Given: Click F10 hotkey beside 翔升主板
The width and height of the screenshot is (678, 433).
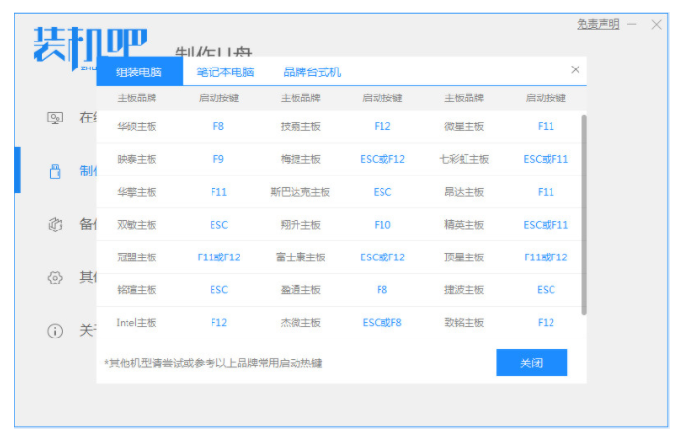Looking at the screenshot, I should (381, 225).
